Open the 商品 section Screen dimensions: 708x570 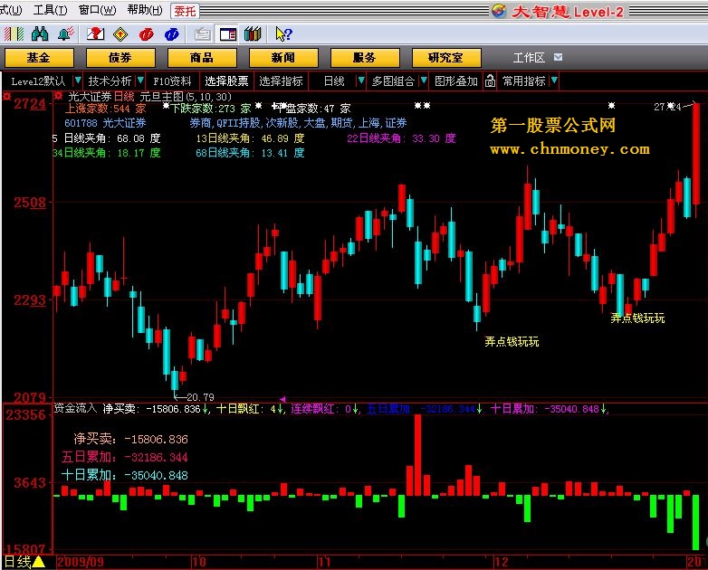click(202, 58)
